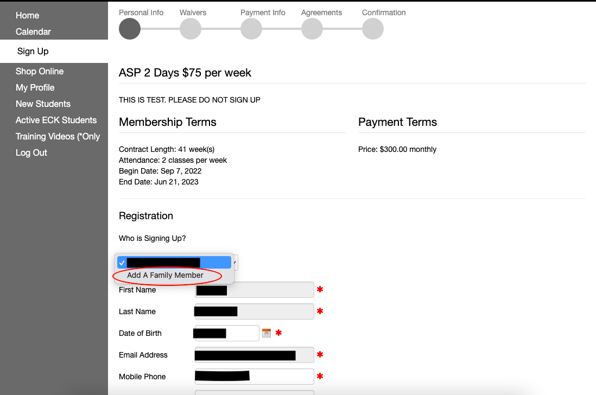Open the Date of Birth calendar picker icon
Image resolution: width=596 pixels, height=395 pixels.
pyautogui.click(x=267, y=333)
